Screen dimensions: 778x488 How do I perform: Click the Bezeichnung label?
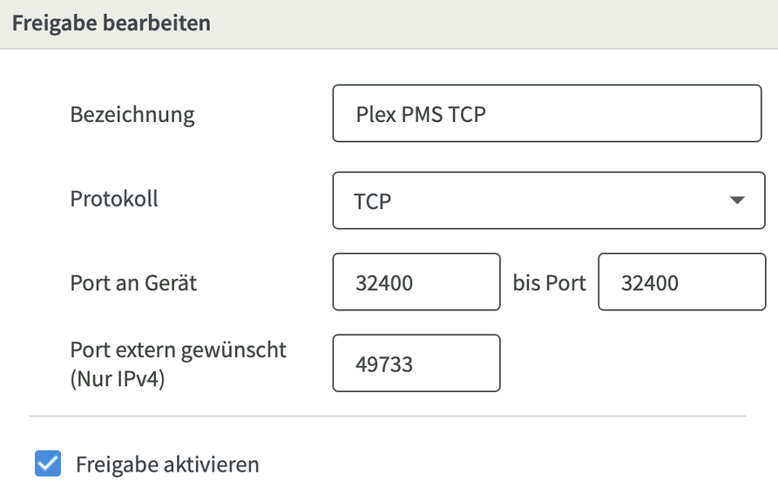132,114
